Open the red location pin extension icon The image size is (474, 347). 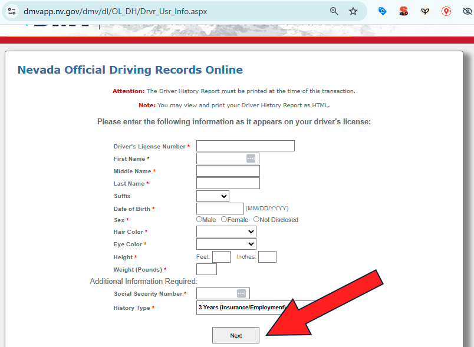point(446,11)
